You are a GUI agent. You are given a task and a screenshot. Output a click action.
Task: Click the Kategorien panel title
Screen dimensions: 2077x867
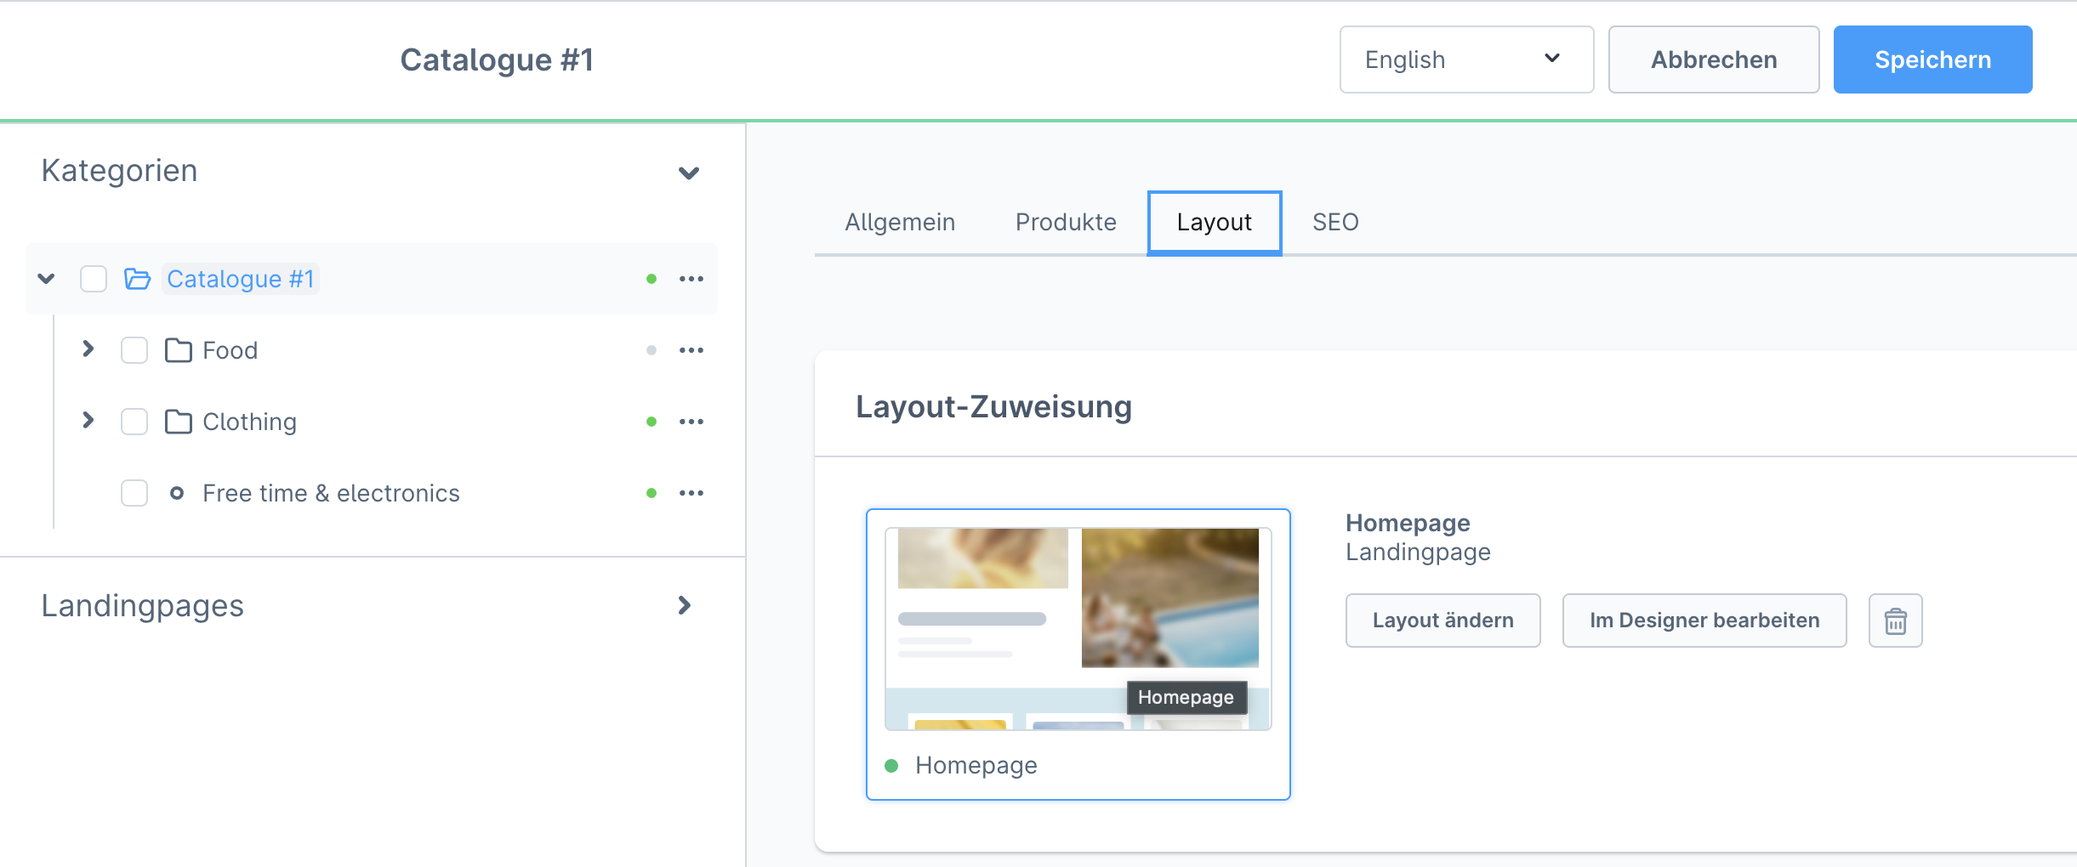pyautogui.click(x=119, y=170)
